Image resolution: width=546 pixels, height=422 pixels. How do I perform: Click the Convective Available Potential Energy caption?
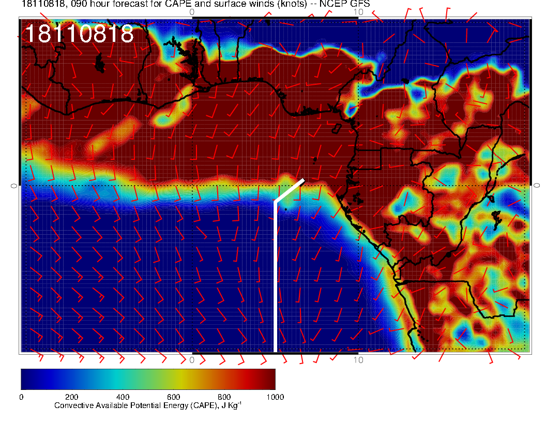click(147, 406)
